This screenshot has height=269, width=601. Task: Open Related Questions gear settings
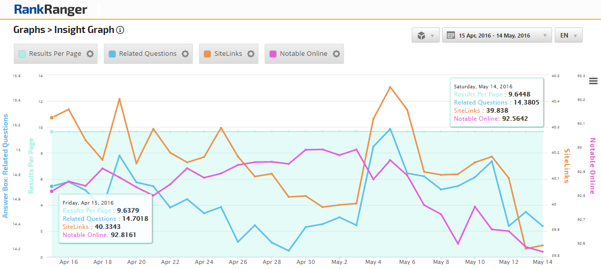pos(185,54)
